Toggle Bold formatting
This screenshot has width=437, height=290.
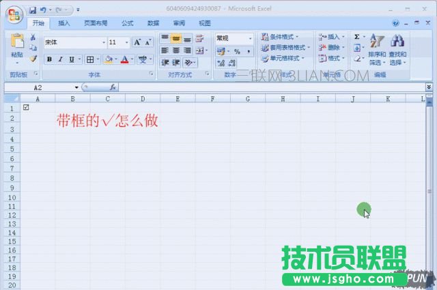click(50, 59)
